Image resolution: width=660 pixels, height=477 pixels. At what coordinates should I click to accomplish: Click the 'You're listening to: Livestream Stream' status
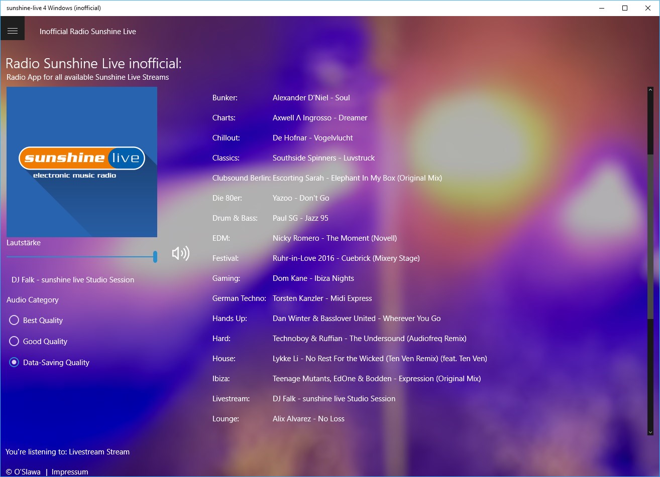tap(67, 452)
